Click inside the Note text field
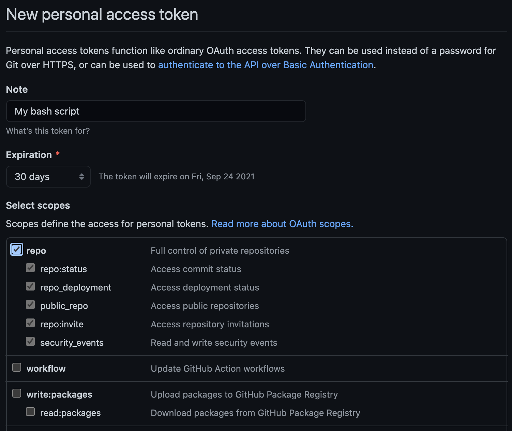 click(156, 111)
